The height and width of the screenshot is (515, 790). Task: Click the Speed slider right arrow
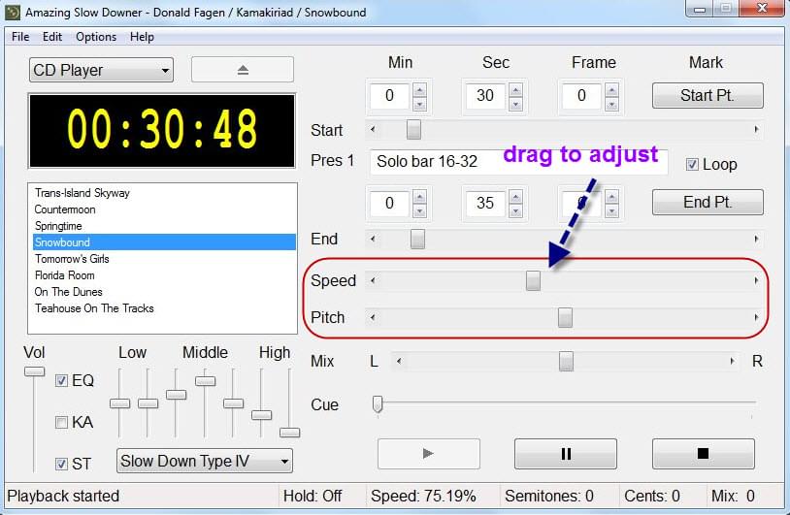[756, 281]
